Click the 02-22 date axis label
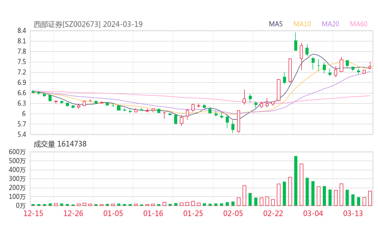This screenshot has height=225, width=378. pyautogui.click(x=273, y=213)
